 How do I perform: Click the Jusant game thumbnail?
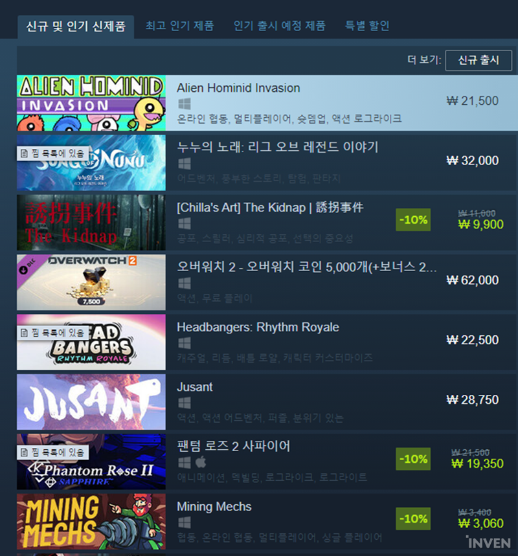coord(91,402)
